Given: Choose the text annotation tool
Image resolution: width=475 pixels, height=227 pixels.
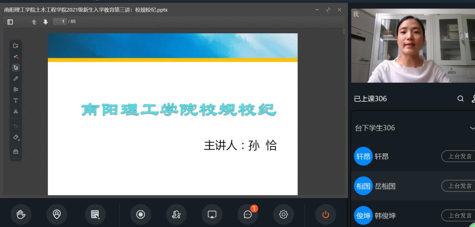Looking at the screenshot, I should [16, 100].
